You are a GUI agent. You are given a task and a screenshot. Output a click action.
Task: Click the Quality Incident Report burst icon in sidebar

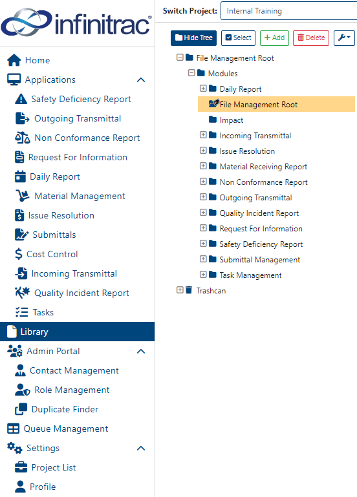[23, 293]
